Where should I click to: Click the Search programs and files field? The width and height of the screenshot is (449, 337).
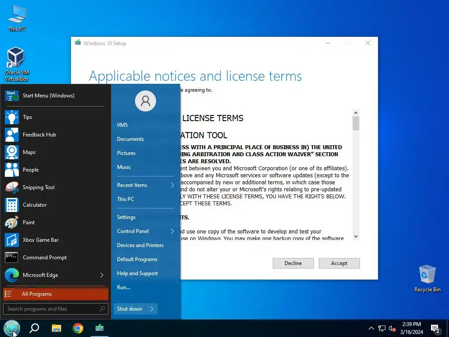click(x=56, y=309)
